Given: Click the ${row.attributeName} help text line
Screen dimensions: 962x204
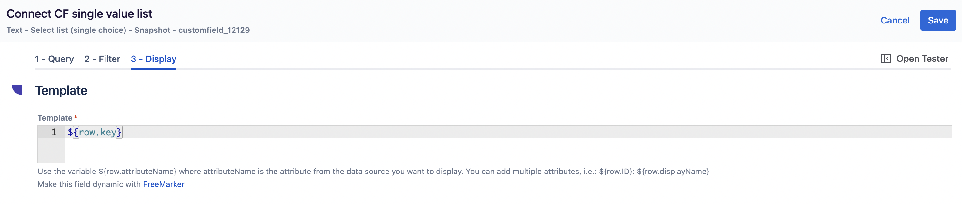Looking at the screenshot, I should point(374,172).
